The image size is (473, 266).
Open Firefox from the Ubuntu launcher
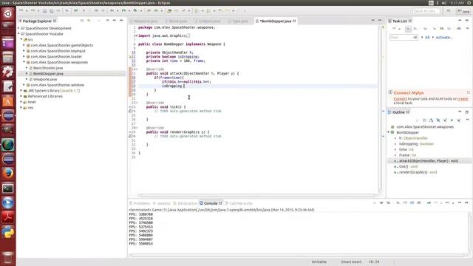coord(8,174)
